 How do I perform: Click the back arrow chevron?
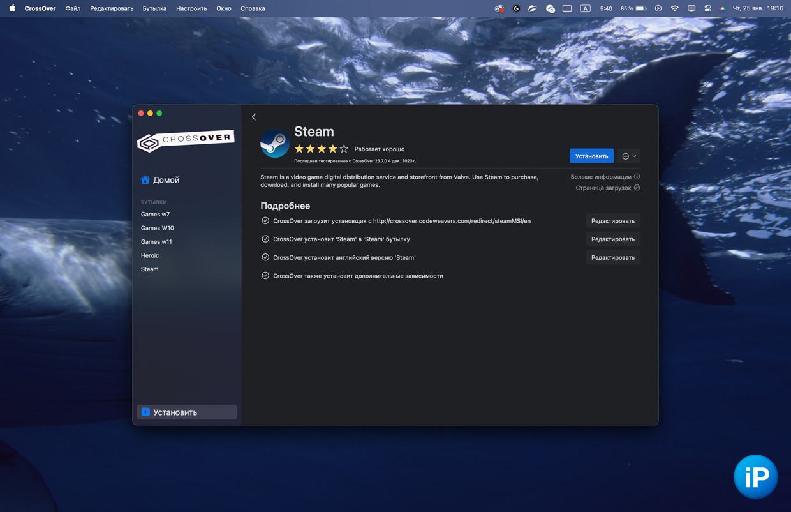tap(254, 117)
